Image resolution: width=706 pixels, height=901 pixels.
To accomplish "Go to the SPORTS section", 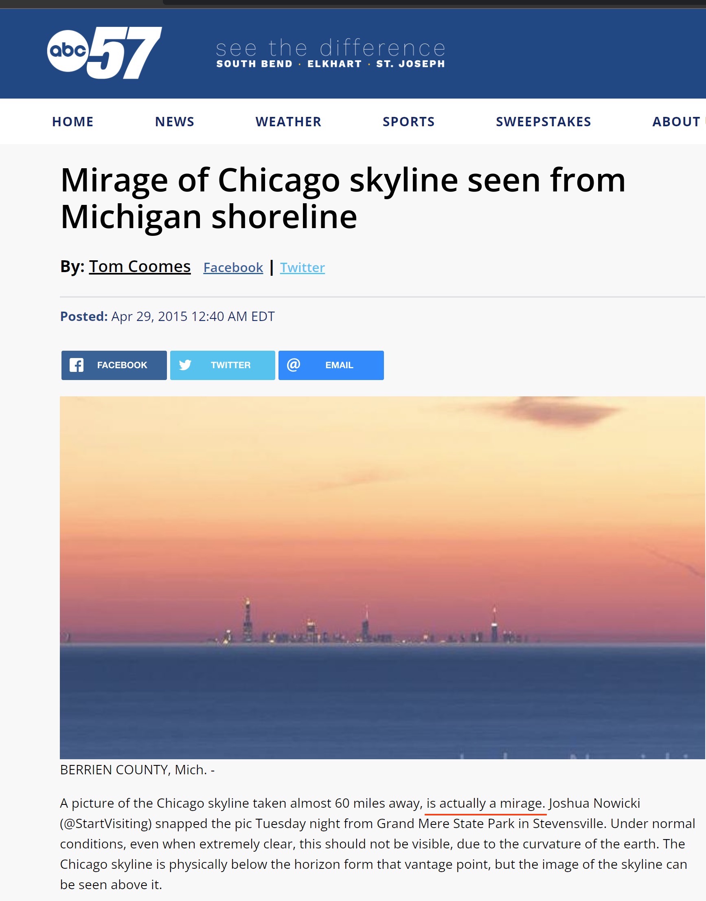I will 408,121.
